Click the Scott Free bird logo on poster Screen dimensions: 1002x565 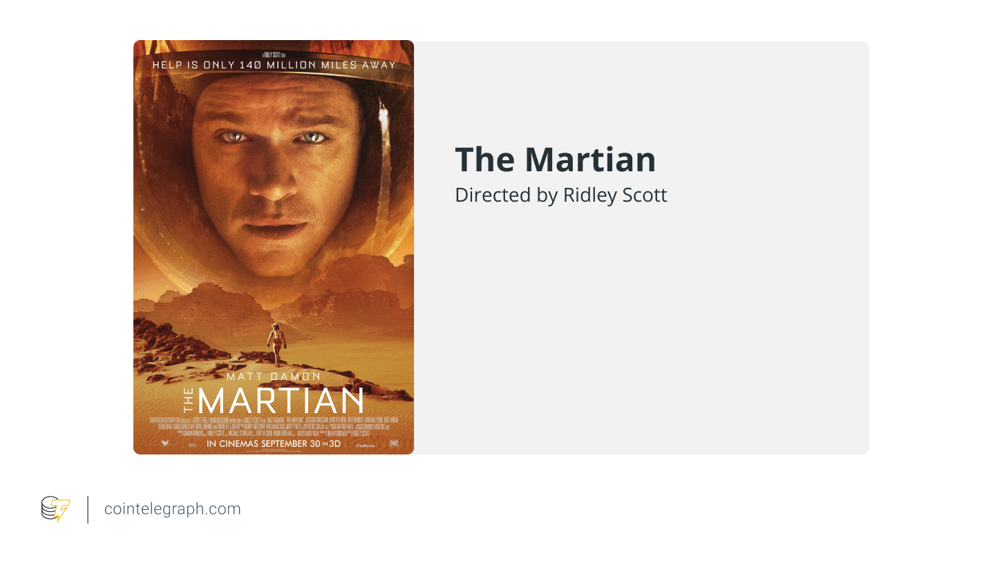(x=164, y=443)
